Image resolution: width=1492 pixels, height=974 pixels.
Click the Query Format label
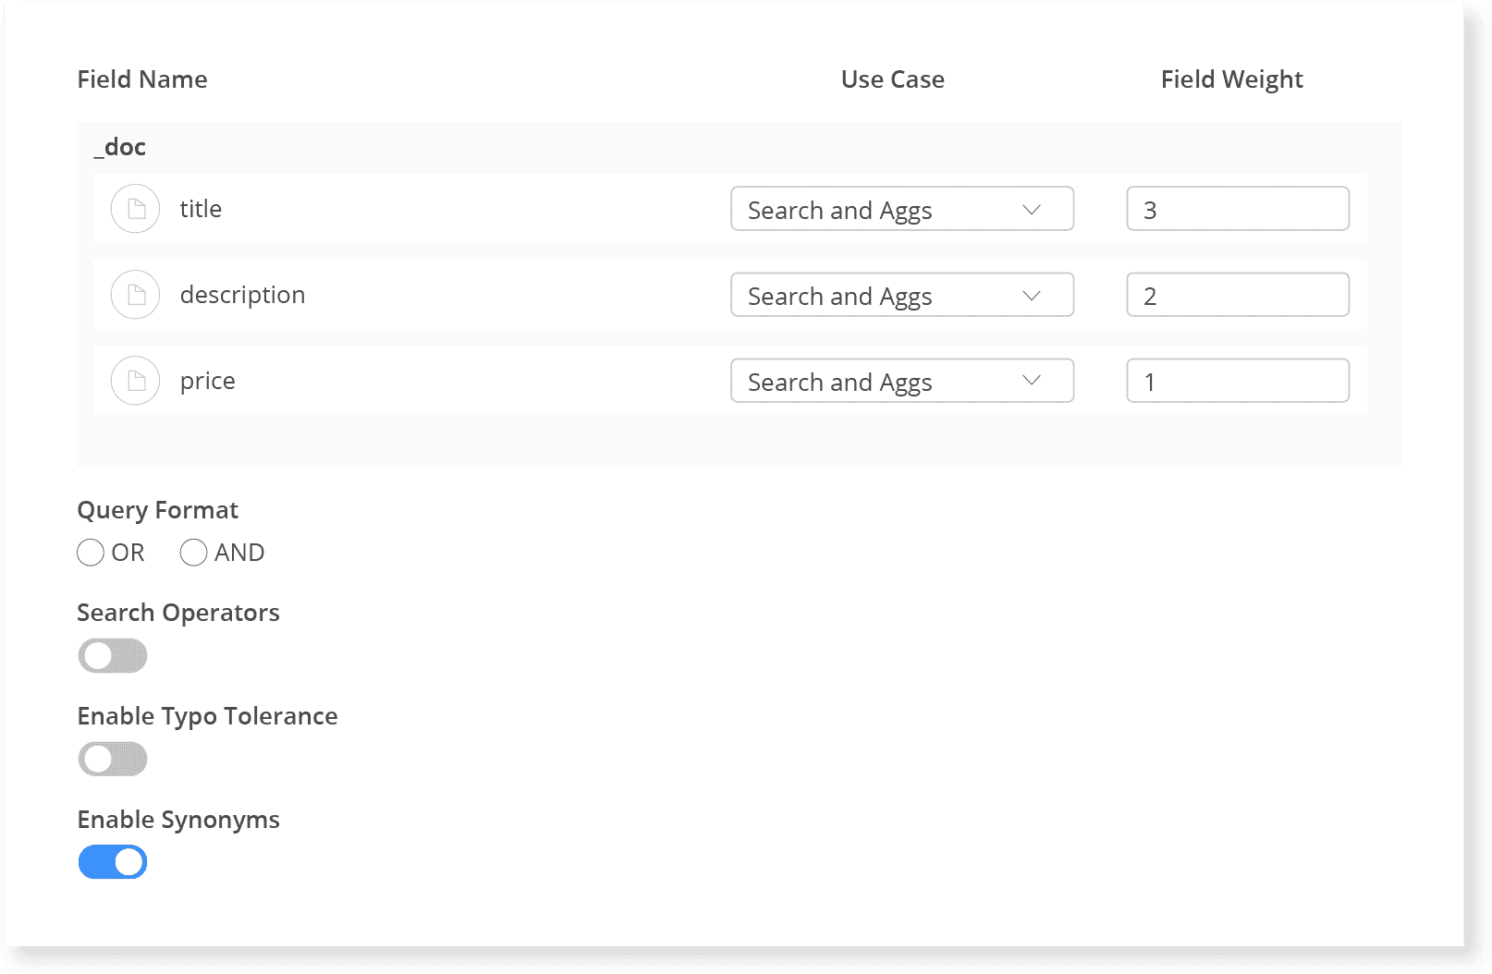[158, 511]
